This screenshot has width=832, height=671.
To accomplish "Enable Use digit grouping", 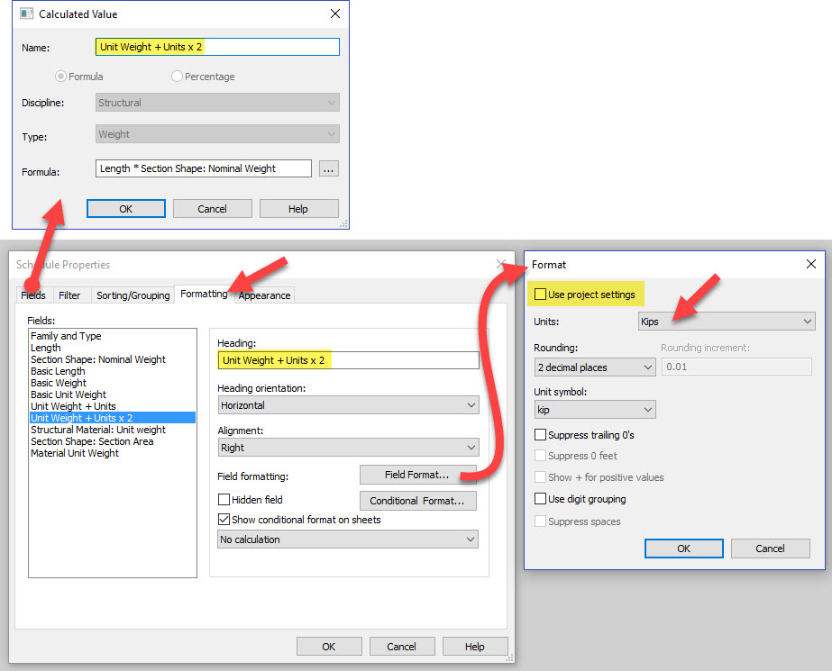I will 539,498.
